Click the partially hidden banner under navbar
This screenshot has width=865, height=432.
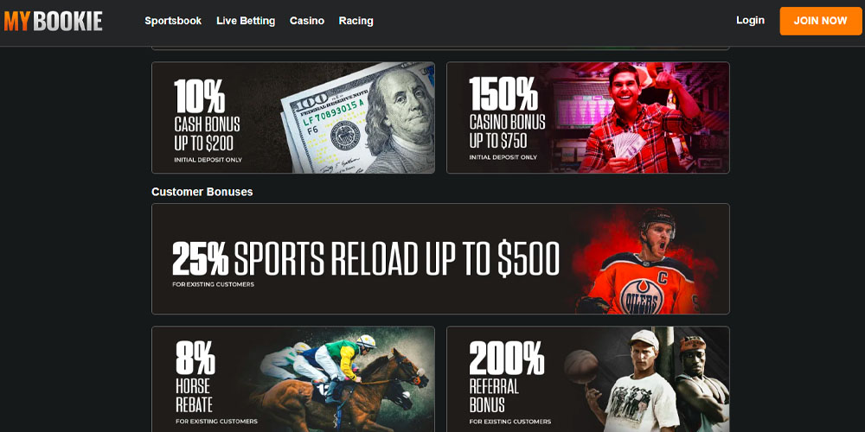pos(441,48)
